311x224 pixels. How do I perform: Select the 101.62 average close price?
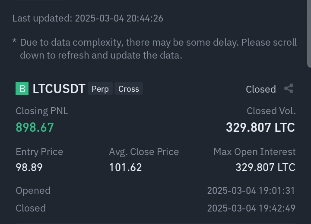[125, 167]
